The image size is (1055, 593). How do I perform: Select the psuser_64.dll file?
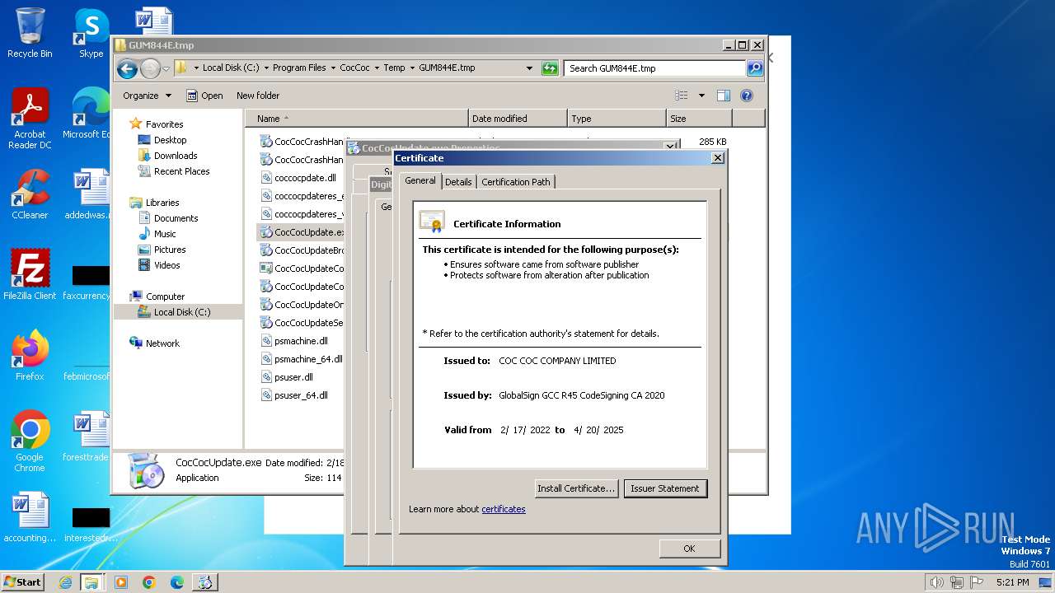click(301, 395)
